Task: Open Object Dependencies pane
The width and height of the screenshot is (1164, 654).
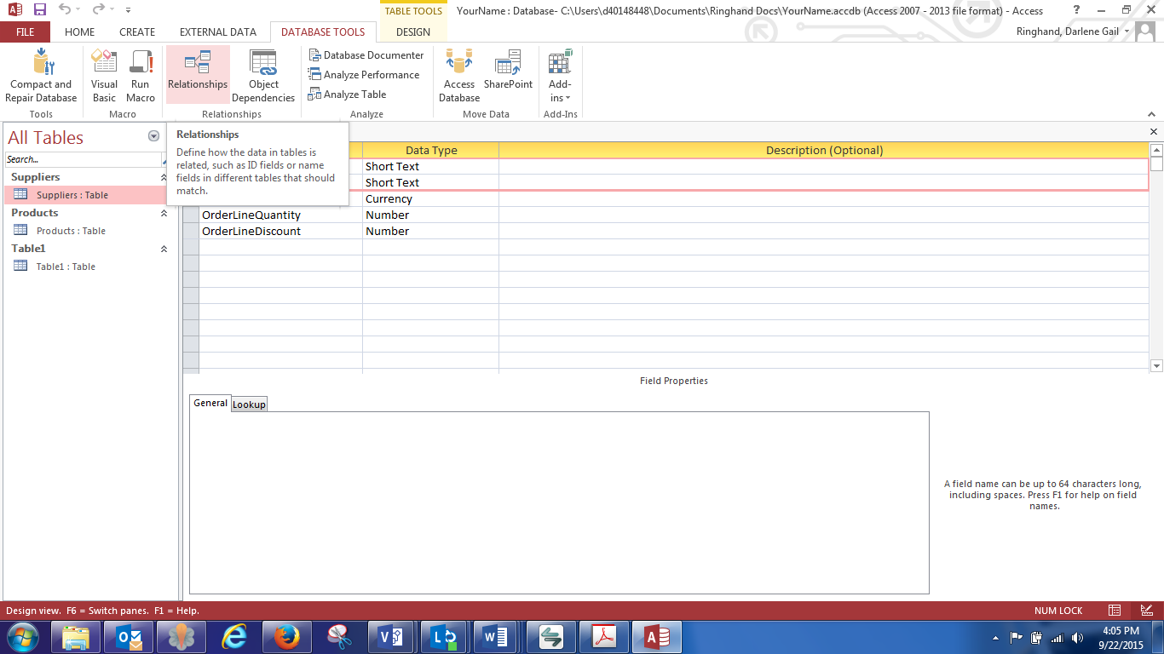Action: [263, 76]
